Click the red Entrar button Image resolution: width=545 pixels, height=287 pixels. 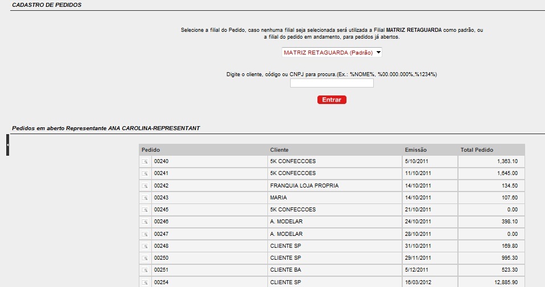tap(332, 99)
